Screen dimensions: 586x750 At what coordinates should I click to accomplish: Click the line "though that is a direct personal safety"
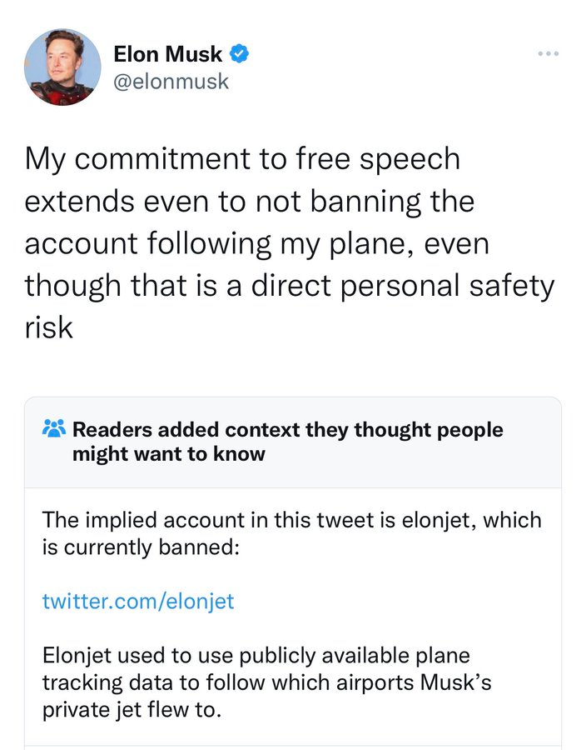pyautogui.click(x=289, y=286)
